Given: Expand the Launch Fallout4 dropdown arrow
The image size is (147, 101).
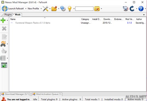Looking at the screenshot, I should pyautogui.click(x=26, y=9).
